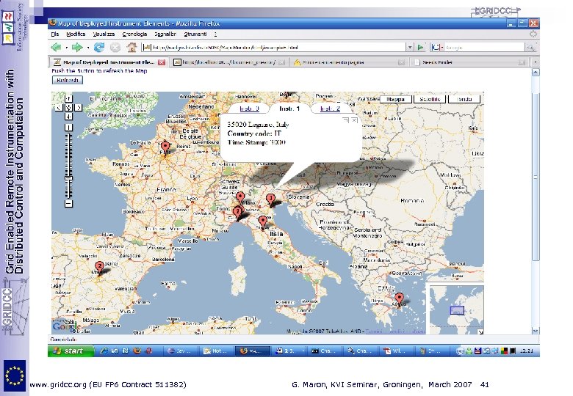Close the Map of Deployed Instrument Elements tab

[x=162, y=62]
